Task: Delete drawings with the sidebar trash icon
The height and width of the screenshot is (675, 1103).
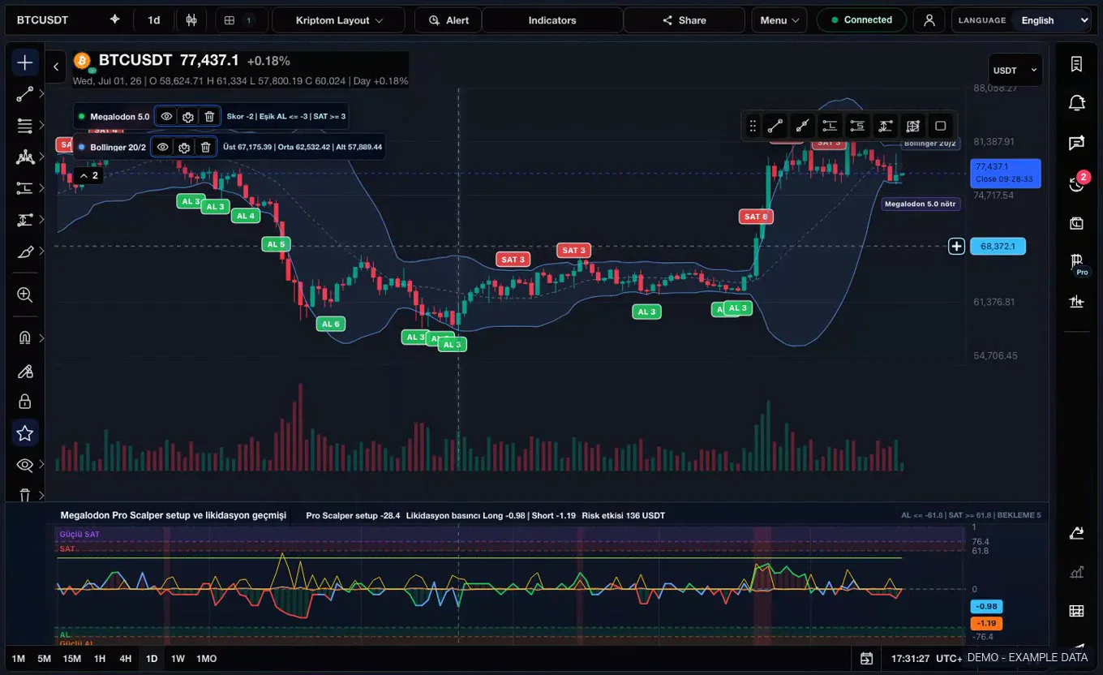Action: coord(25,495)
